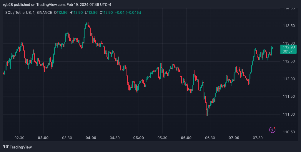Click the H112.90 high value
Viewport: 301px width, 152px height.
click(77, 13)
